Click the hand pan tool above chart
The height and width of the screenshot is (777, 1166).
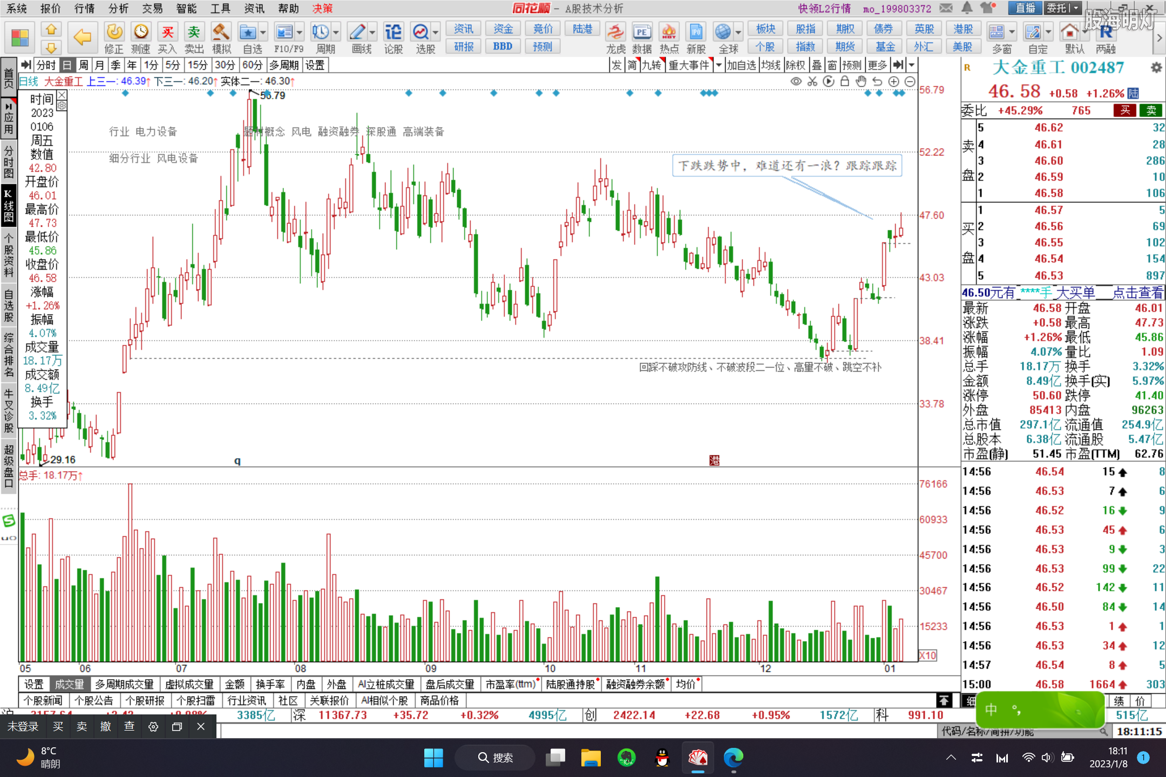pyautogui.click(x=861, y=81)
